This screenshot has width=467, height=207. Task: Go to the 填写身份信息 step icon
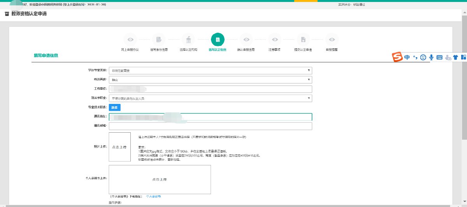(159, 40)
